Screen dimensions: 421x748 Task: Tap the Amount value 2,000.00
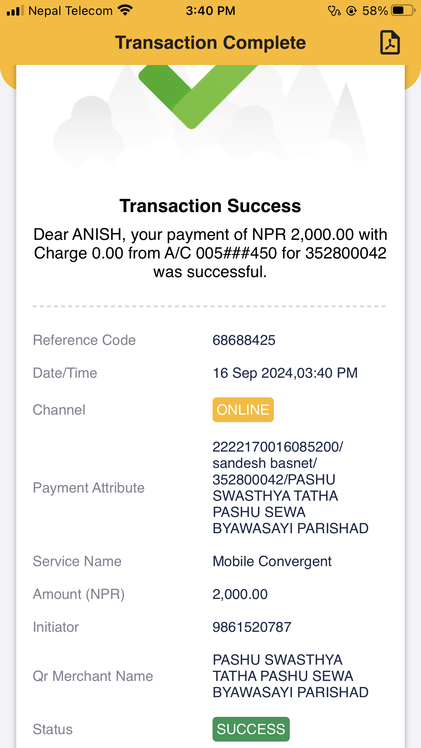[240, 594]
